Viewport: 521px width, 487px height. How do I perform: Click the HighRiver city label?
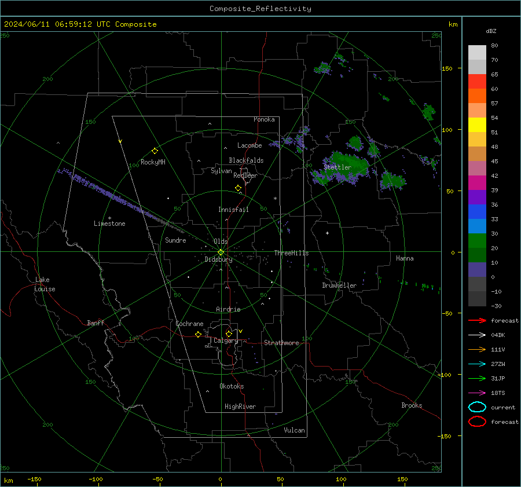(x=240, y=407)
